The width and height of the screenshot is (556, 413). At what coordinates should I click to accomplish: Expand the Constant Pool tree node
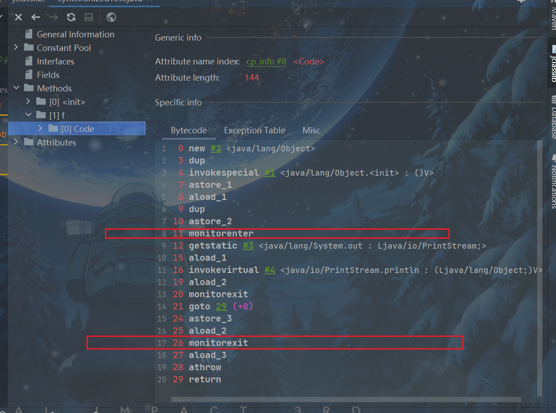pos(16,47)
